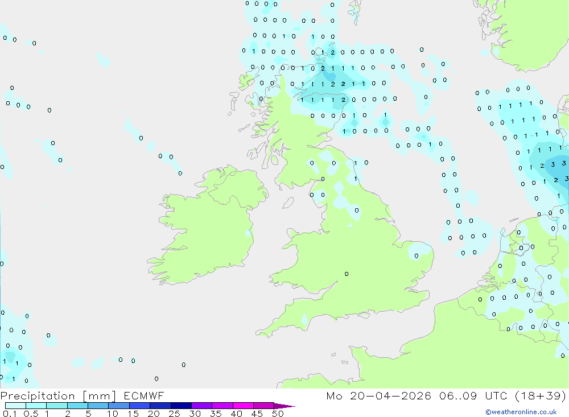Click the '50' legend scale label
This screenshot has width=569, height=417.
[278, 414]
